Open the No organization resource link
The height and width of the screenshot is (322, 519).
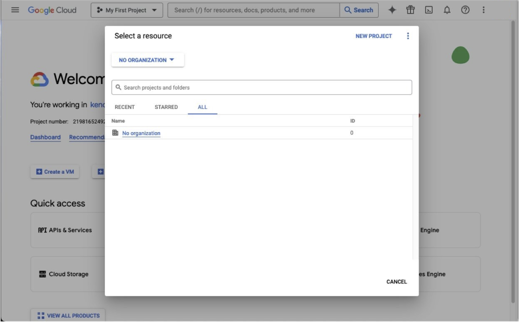(x=141, y=133)
